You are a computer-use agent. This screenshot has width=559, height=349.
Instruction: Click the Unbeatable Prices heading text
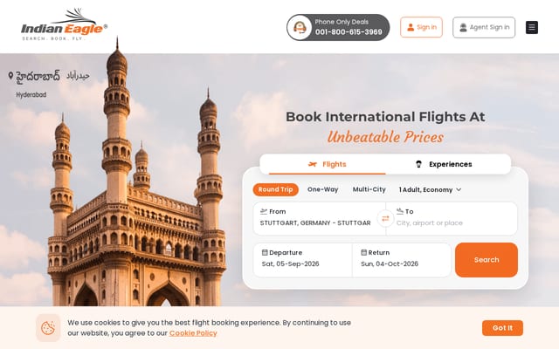coord(385,137)
